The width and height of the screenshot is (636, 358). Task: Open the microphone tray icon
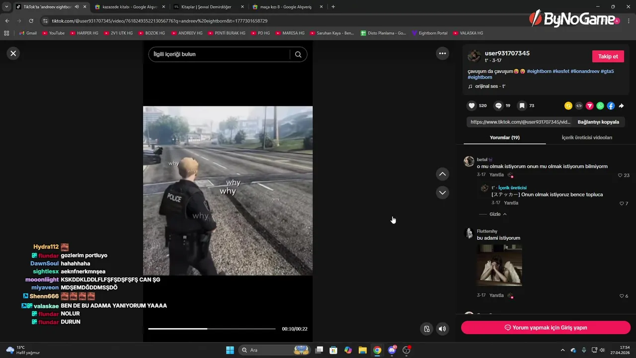(x=584, y=350)
